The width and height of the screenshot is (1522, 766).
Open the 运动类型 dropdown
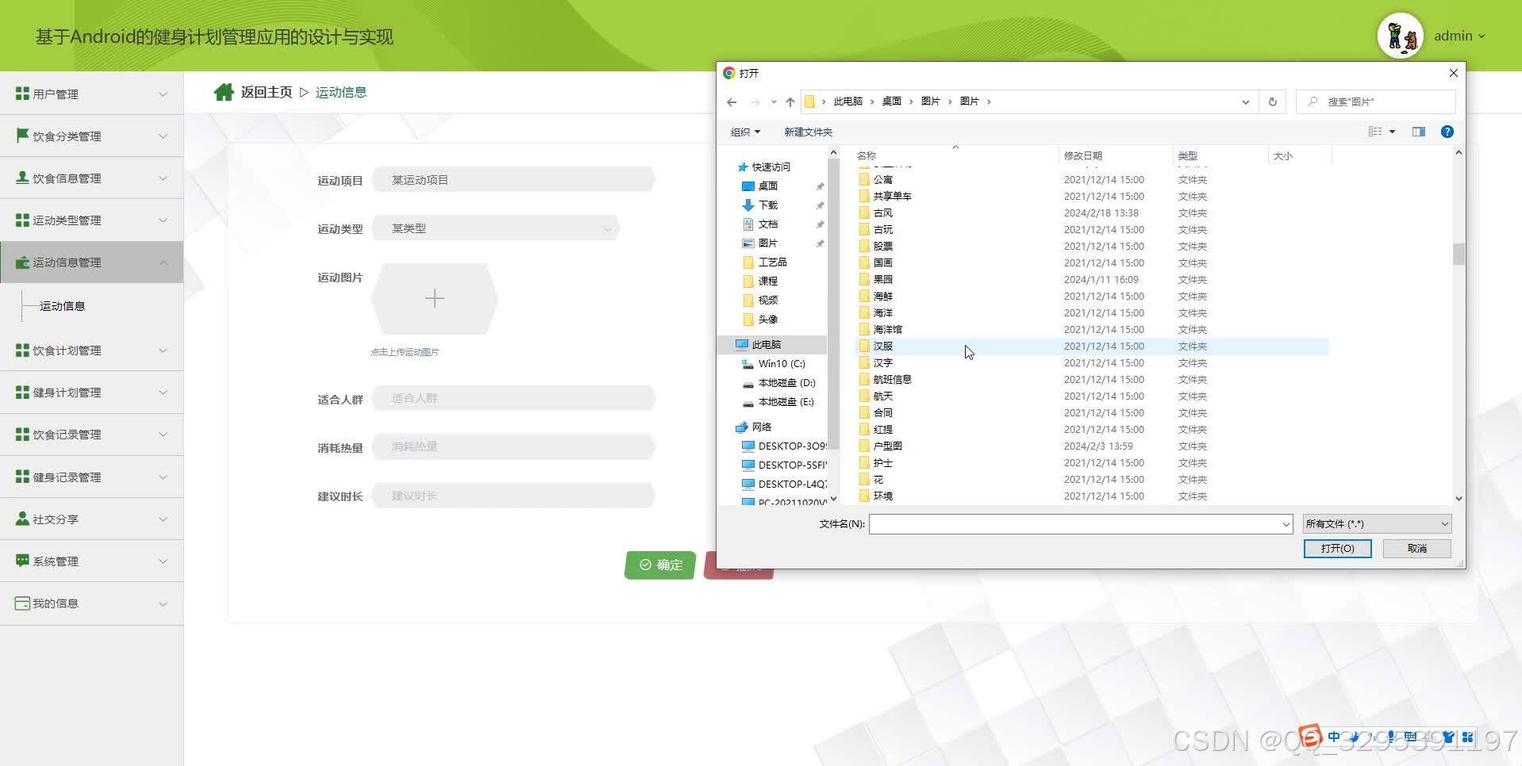[x=496, y=228]
